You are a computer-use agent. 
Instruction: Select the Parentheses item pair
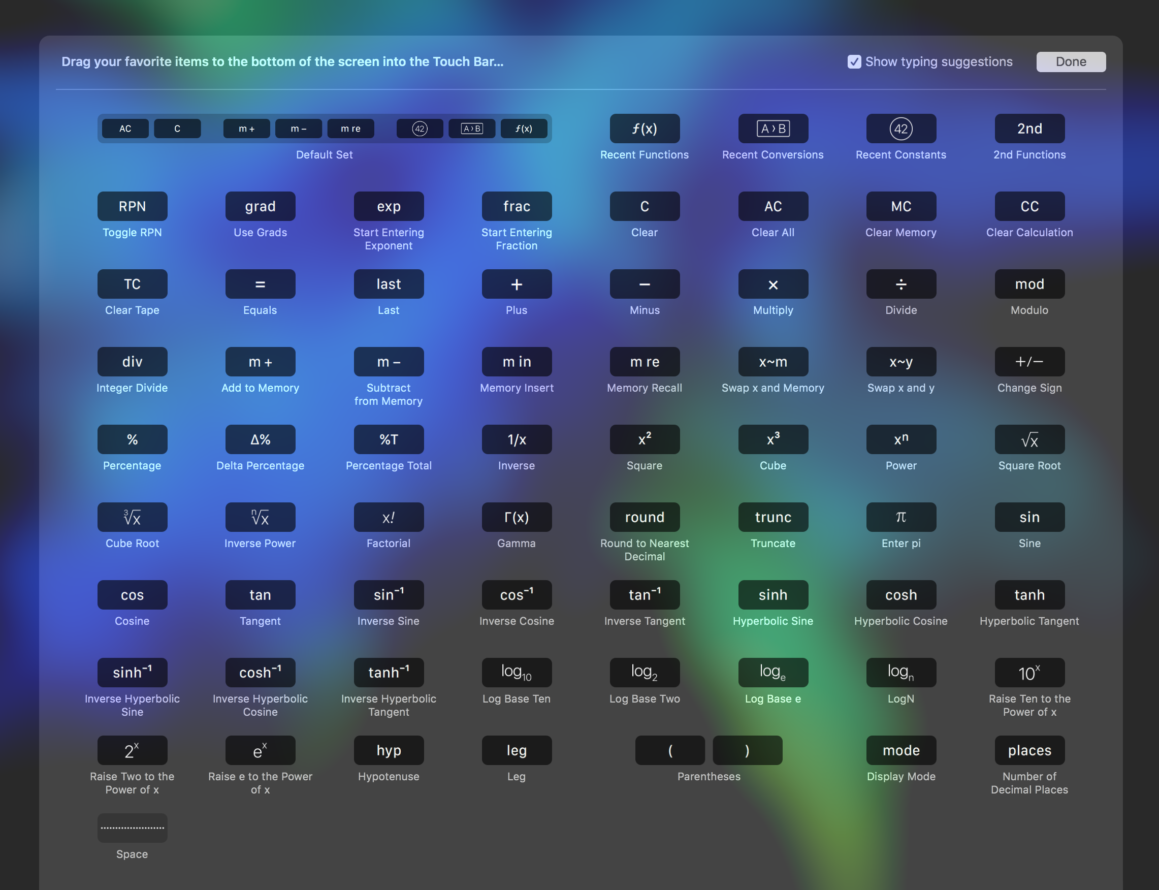coord(708,750)
